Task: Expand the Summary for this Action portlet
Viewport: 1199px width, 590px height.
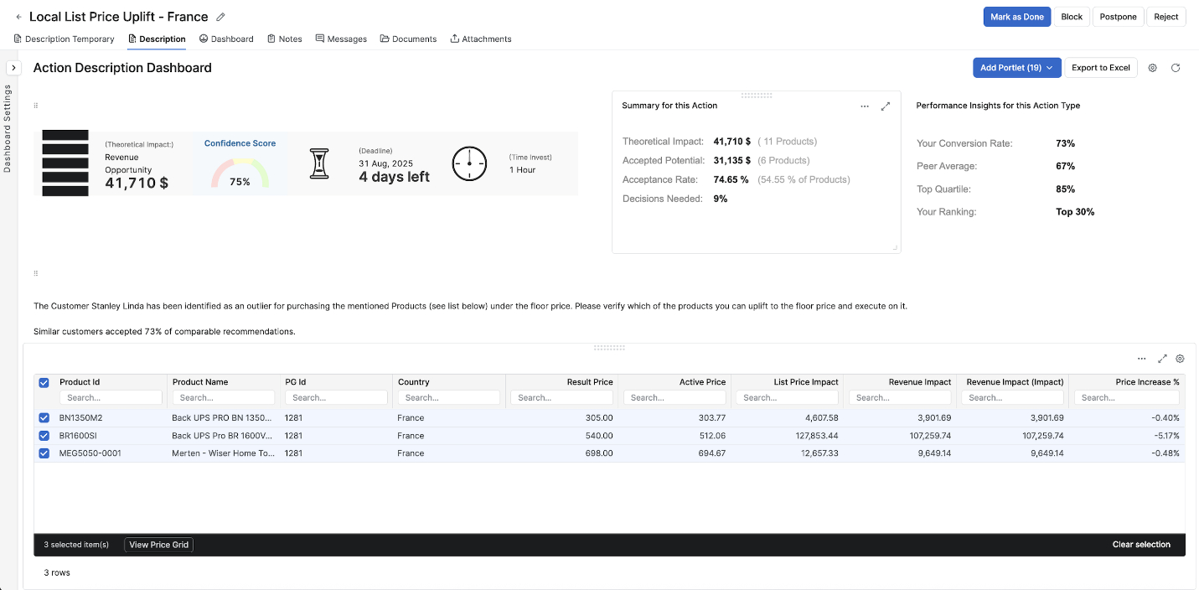Action: 885,106
